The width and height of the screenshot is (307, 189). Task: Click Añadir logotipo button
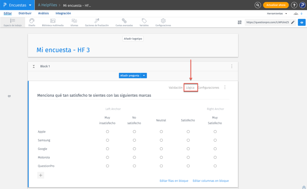pyautogui.click(x=133, y=39)
